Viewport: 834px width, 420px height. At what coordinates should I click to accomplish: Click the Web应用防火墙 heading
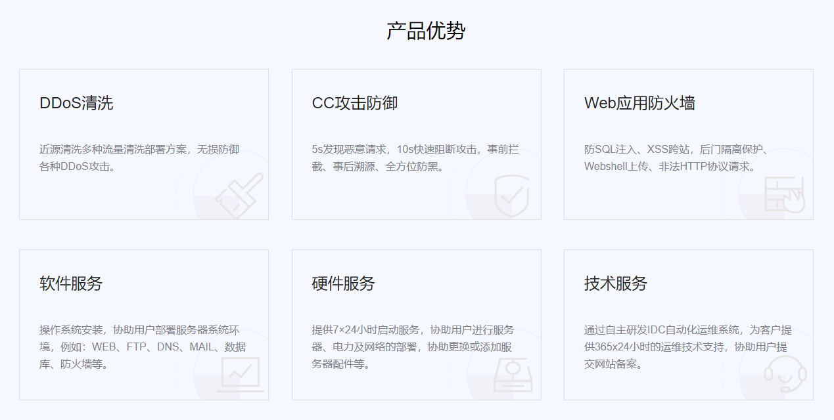click(x=639, y=103)
